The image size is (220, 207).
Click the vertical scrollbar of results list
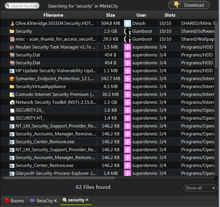pos(216,45)
